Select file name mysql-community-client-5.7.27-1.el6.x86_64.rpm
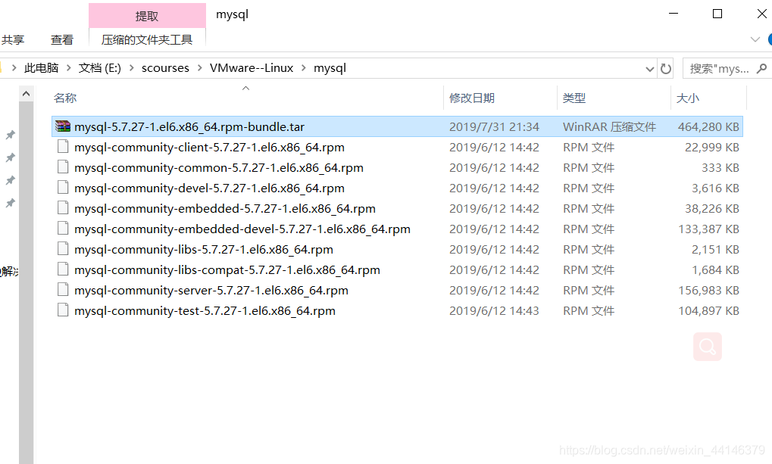Viewport: 772px width, 464px height. 209,147
